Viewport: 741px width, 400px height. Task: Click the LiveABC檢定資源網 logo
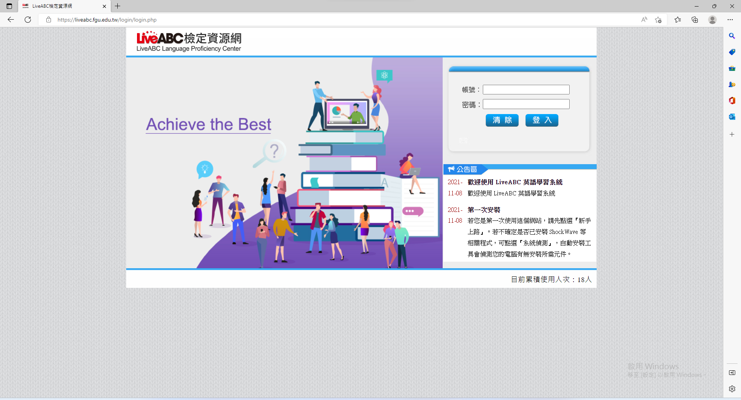pos(189,42)
